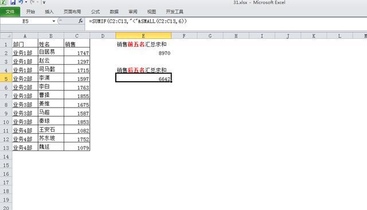Switch to the 审阅 Review tab
Screen dimensions: 367x210
pyautogui.click(x=133, y=11)
